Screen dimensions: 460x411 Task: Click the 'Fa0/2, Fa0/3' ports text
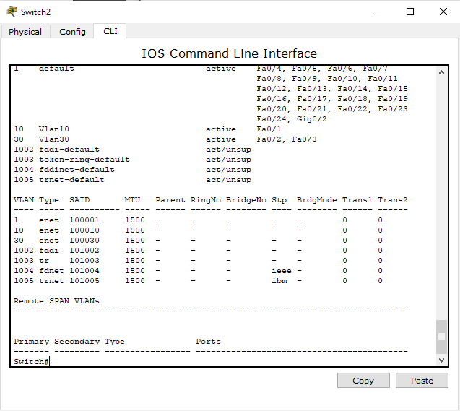[287, 139]
